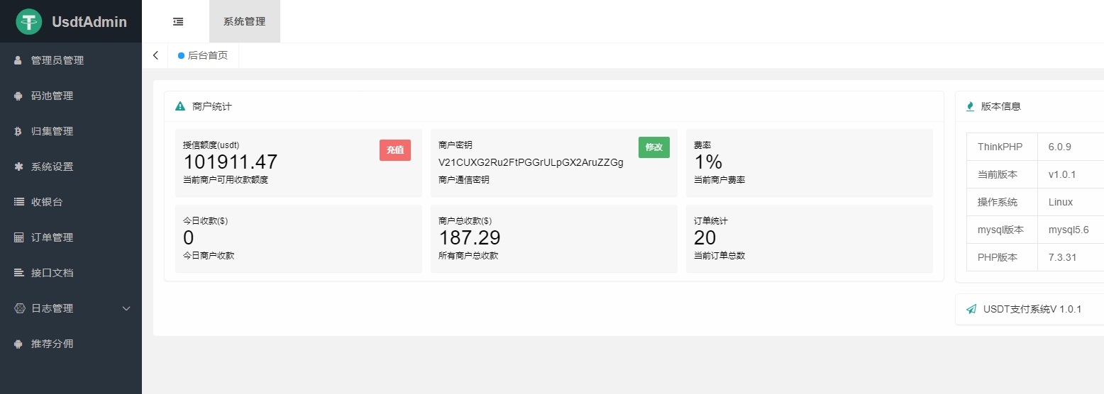Viewport: 1104px width, 394px height.
Task: Expand the 日志管理 submenu arrow
Action: pos(127,308)
